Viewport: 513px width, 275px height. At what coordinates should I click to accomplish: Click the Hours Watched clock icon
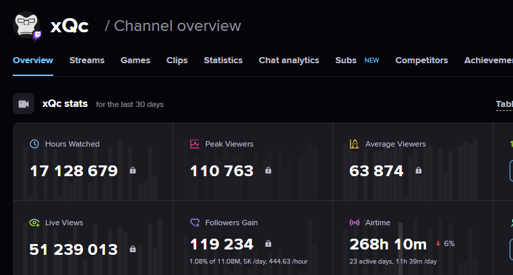(34, 144)
